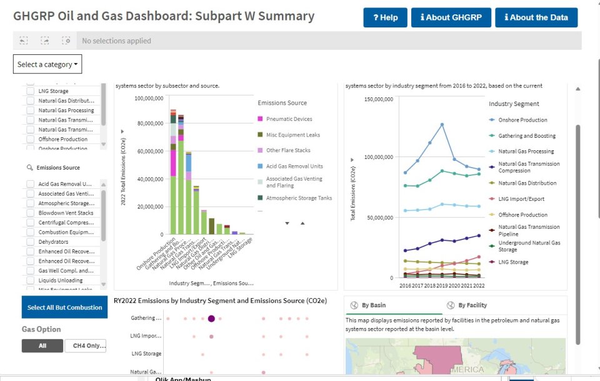Image resolution: width=600 pixels, height=381 pixels.
Task: Click the step forward selection icon
Action: pos(44,40)
